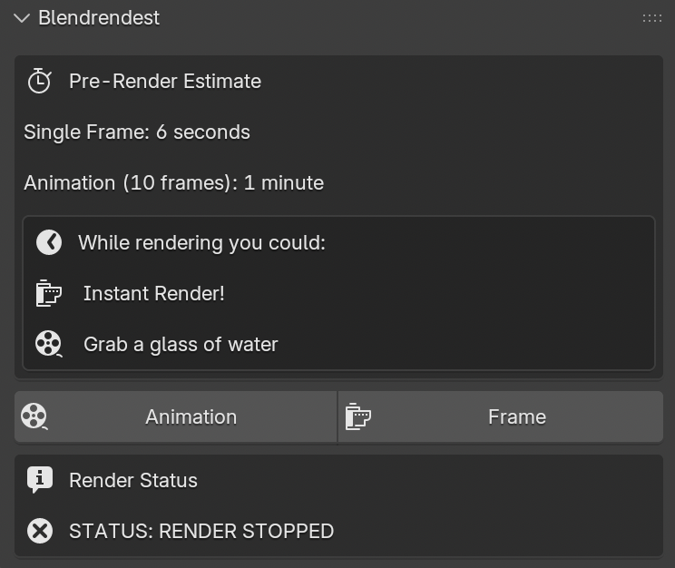
Task: Click the Render Status label
Action: [x=133, y=480]
